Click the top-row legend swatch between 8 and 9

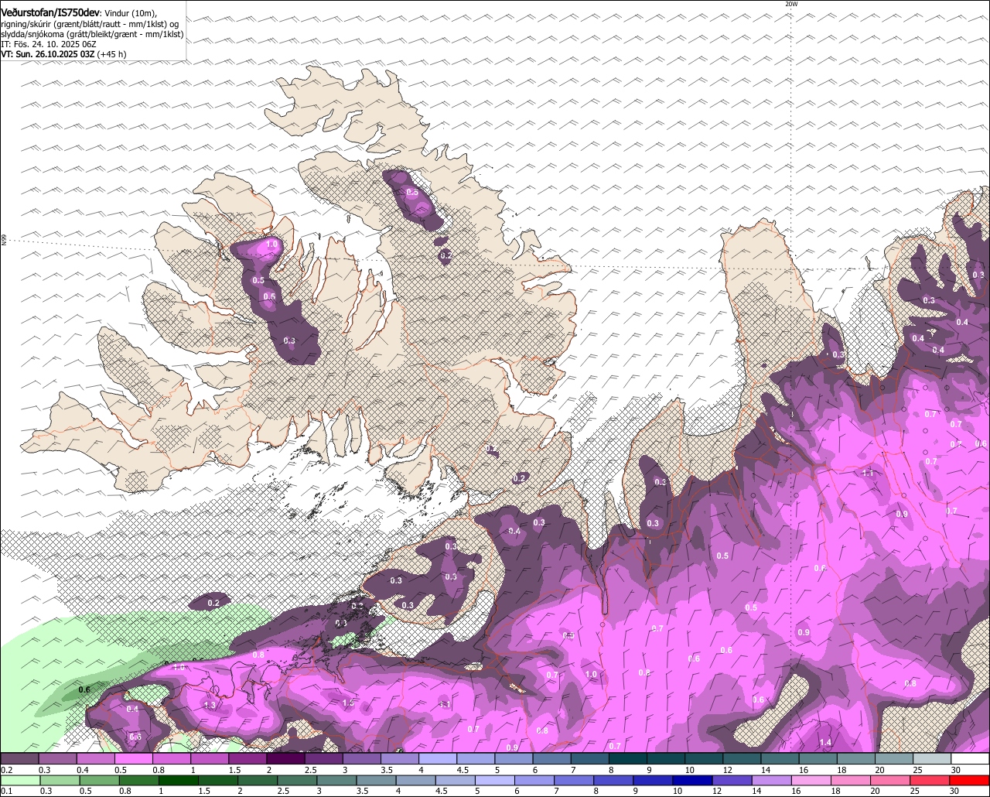click(628, 759)
